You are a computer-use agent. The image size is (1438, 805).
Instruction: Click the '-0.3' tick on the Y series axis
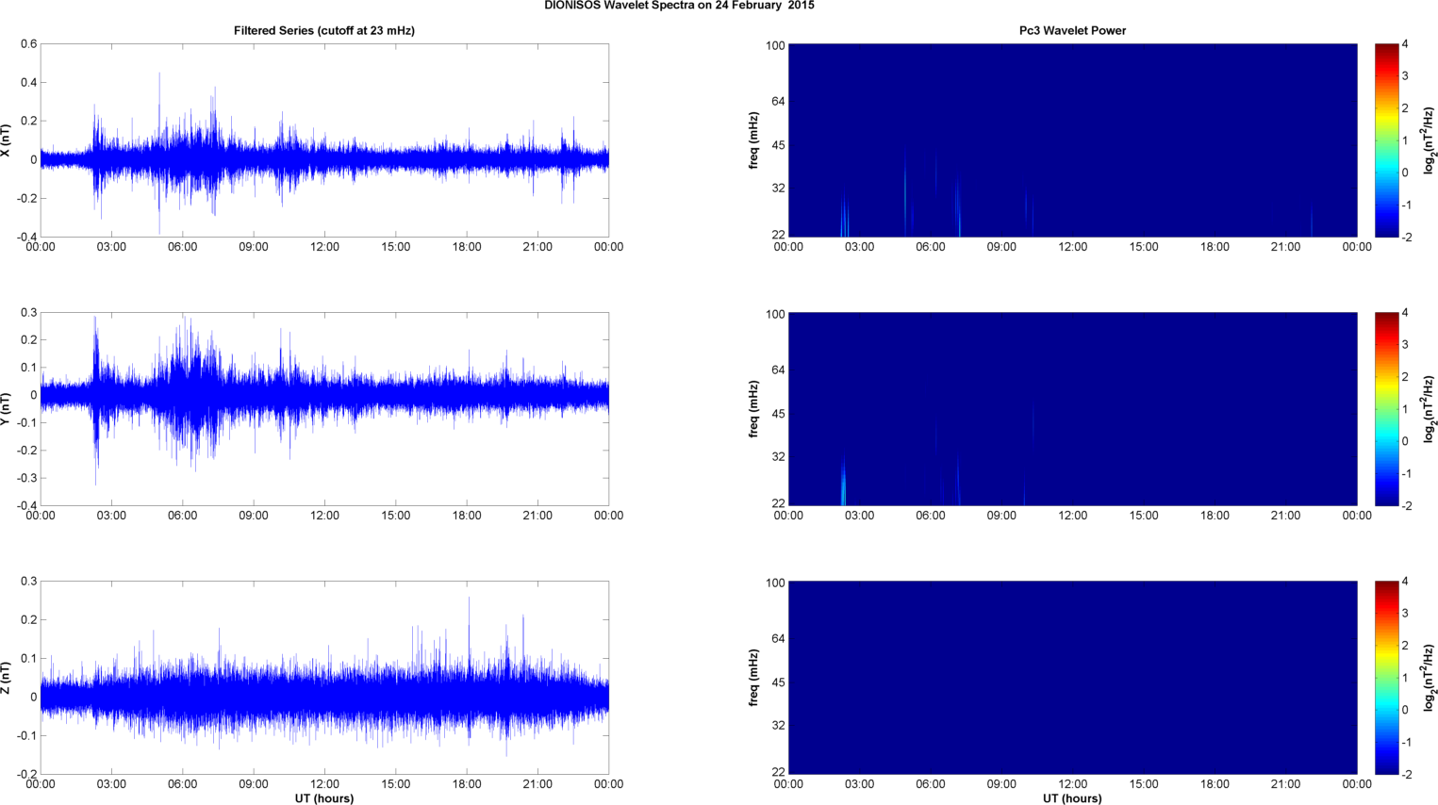(x=26, y=479)
